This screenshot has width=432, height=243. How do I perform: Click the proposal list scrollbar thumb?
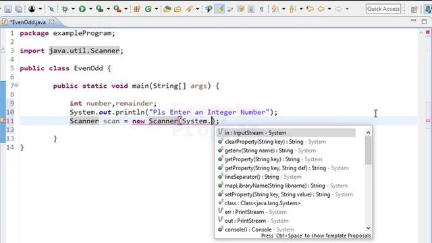pyautogui.click(x=368, y=150)
